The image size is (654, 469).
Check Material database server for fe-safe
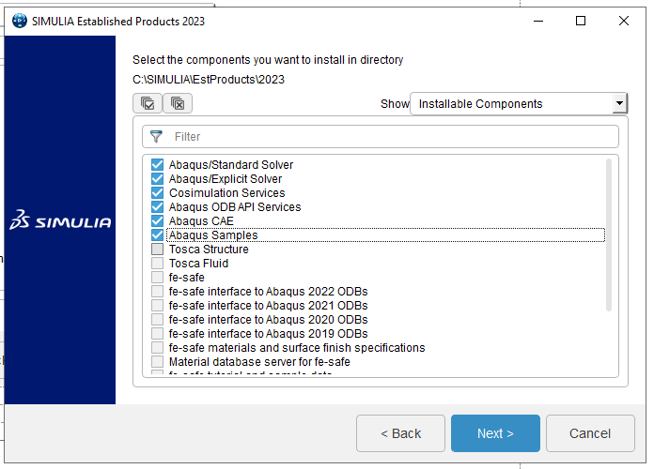coord(157,362)
